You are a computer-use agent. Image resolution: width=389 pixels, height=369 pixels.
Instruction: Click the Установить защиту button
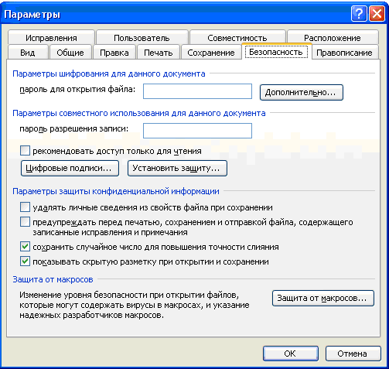pyautogui.click(x=177, y=169)
